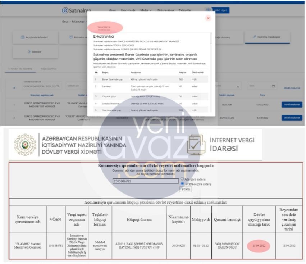Click the 'Maliyyə ili' column header

pyautogui.click(x=201, y=219)
